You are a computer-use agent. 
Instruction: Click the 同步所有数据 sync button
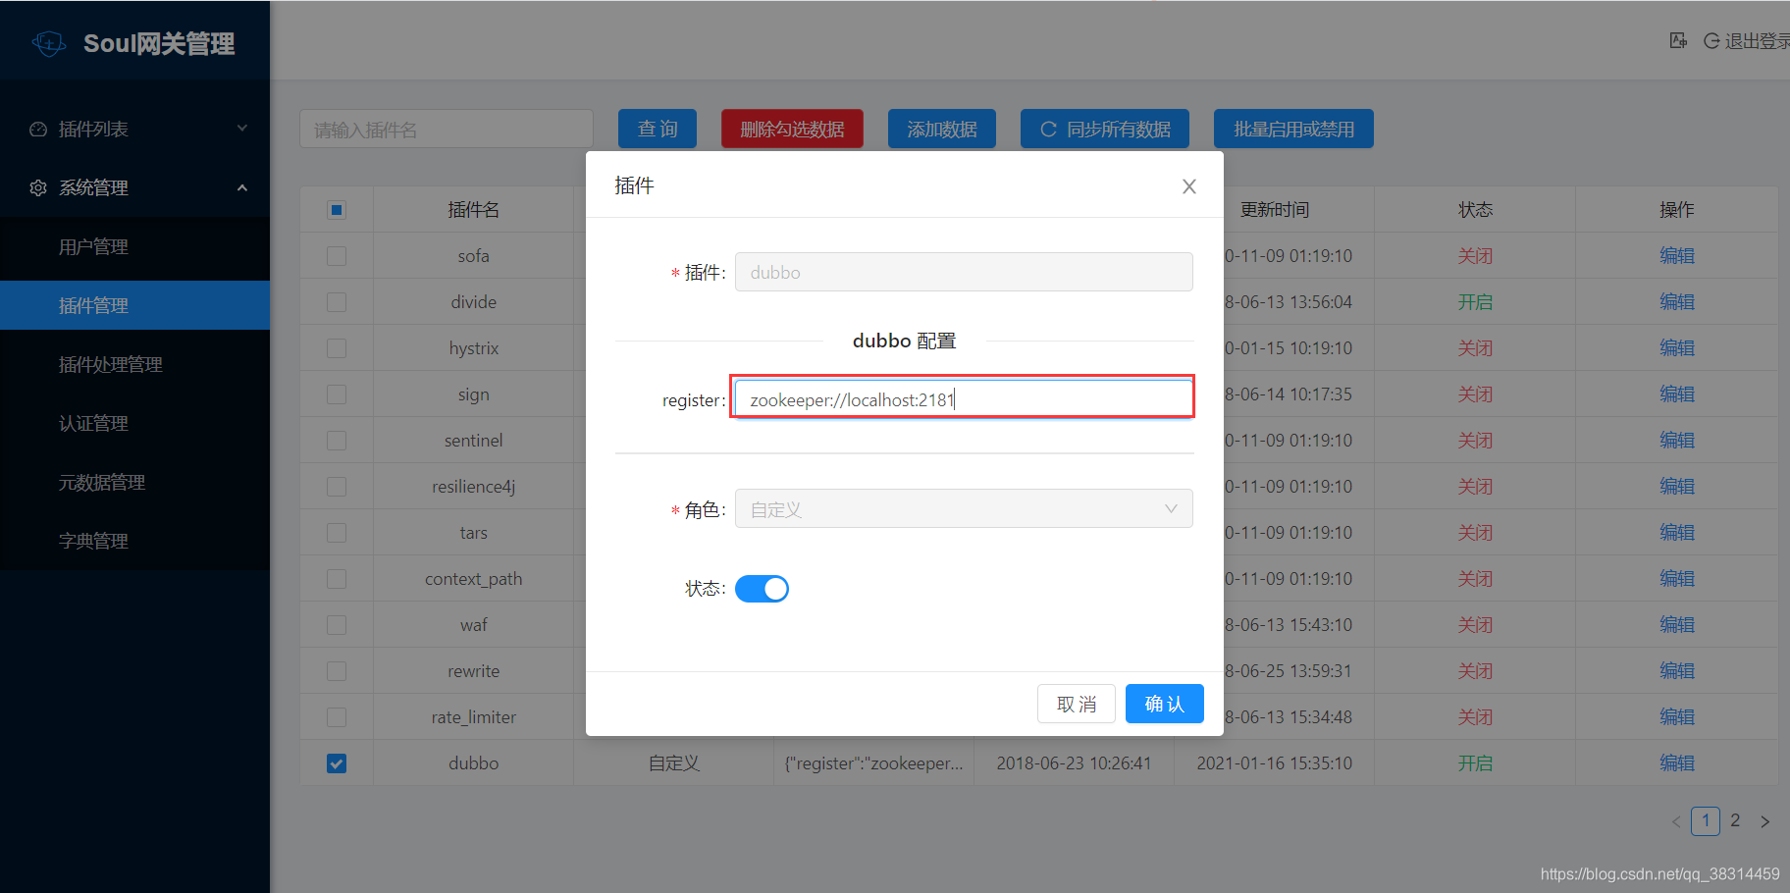click(x=1105, y=129)
